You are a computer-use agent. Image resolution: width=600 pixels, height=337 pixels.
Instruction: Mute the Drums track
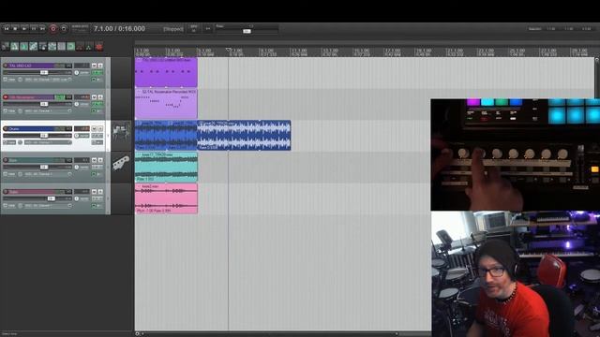(x=94, y=129)
